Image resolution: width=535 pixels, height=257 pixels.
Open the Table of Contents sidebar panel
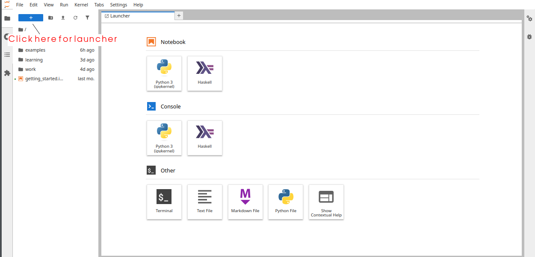coord(7,55)
